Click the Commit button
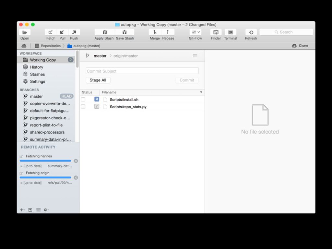The width and height of the screenshot is (332, 249). coord(187,80)
